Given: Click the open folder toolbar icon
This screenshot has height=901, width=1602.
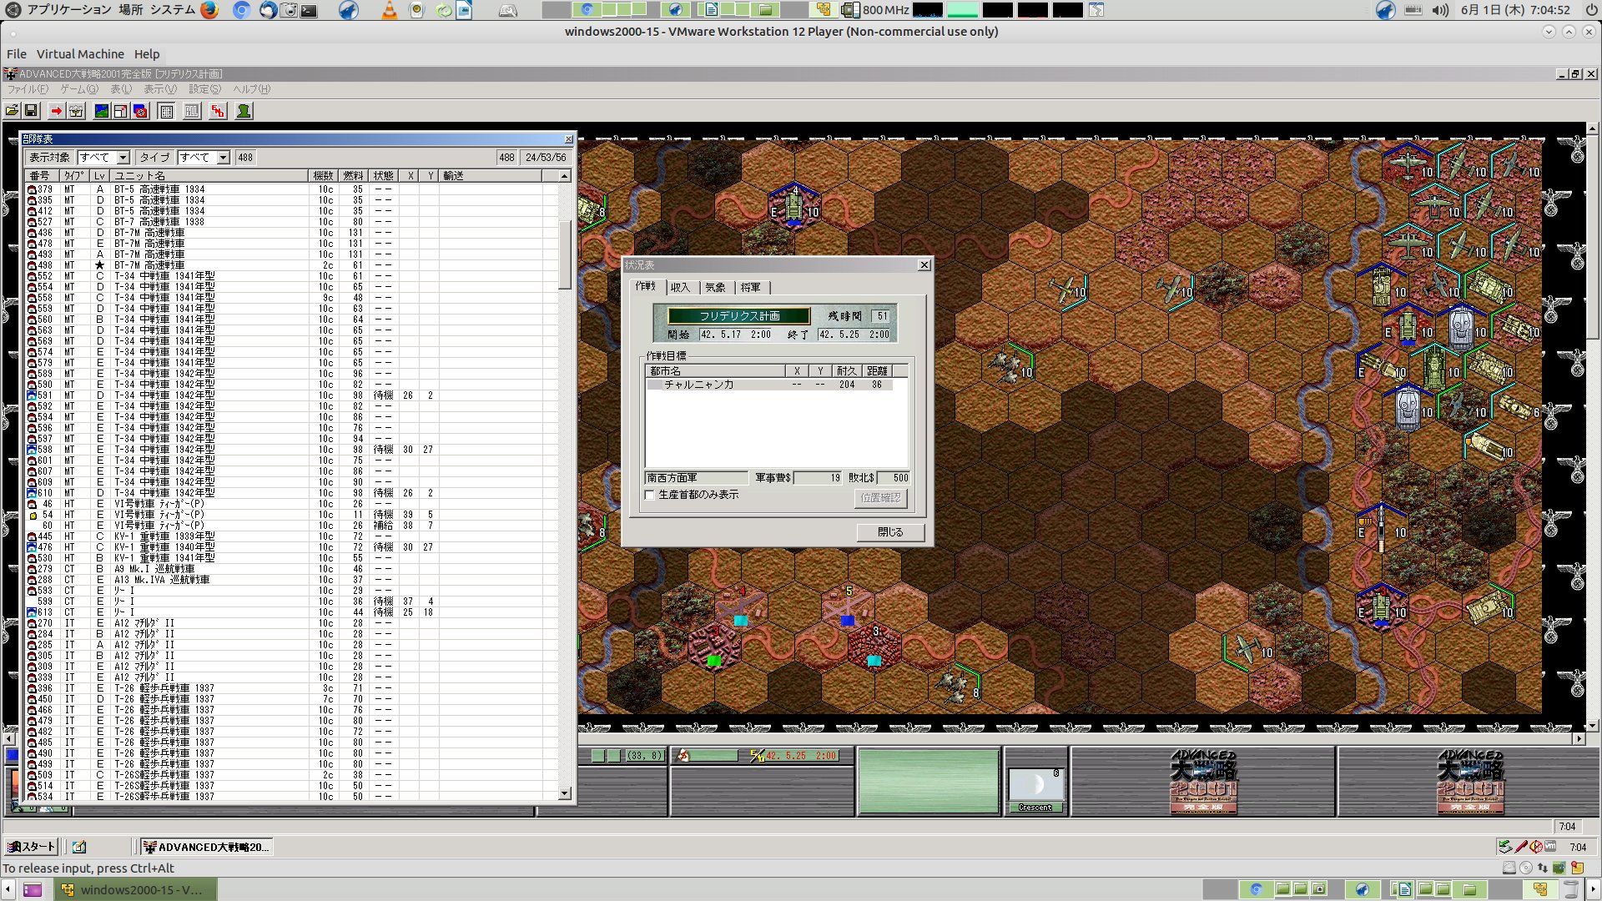Looking at the screenshot, I should pyautogui.click(x=12, y=111).
